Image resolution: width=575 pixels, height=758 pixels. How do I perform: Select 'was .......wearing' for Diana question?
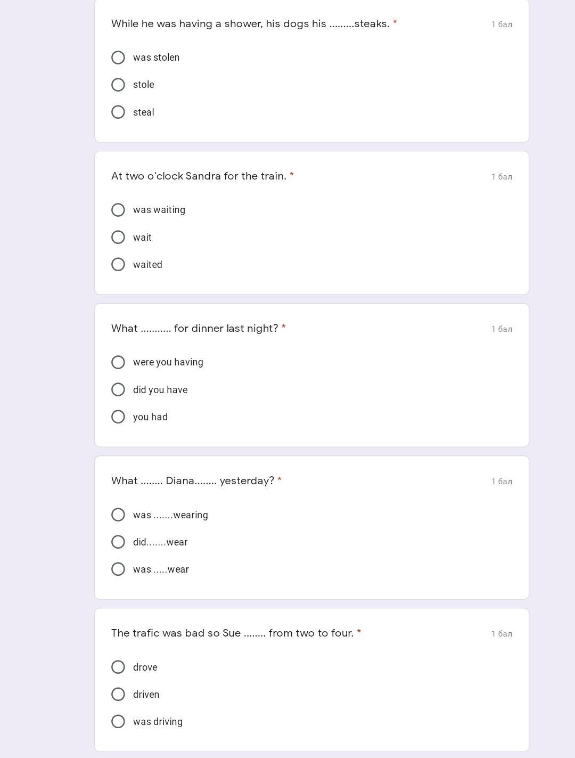click(118, 515)
